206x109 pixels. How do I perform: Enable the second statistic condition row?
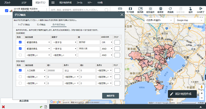20,77
